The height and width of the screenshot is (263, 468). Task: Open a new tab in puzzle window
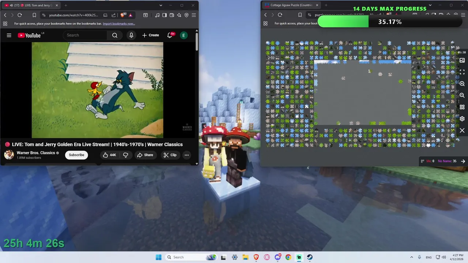pos(326,5)
